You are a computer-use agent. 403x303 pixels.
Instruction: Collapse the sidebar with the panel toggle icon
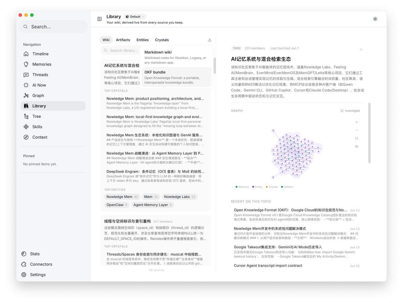(x=100, y=19)
